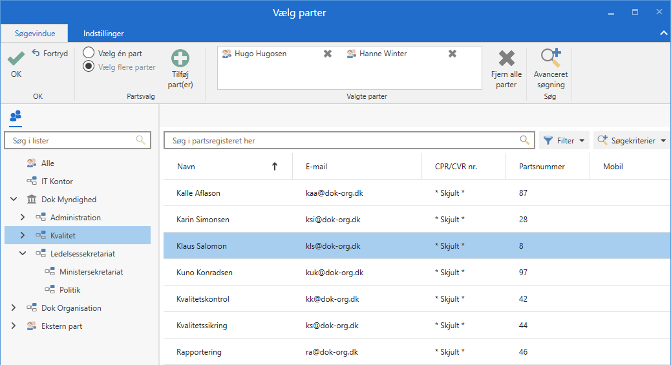The image size is (671, 365).
Task: Click the Alle people icon in tree
Action: (32, 163)
